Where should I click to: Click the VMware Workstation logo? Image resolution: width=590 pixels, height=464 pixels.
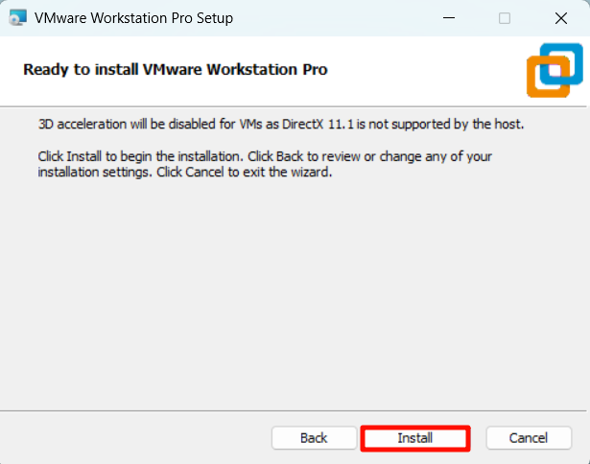(554, 70)
